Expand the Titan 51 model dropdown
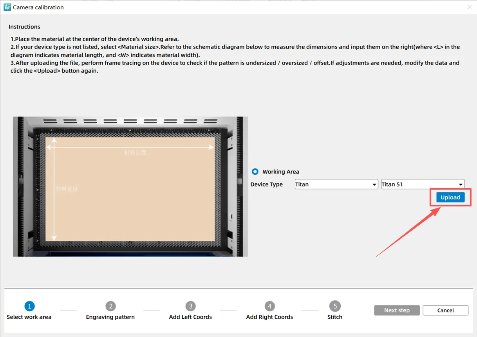Viewport: 477px width, 337px height. pos(423,185)
